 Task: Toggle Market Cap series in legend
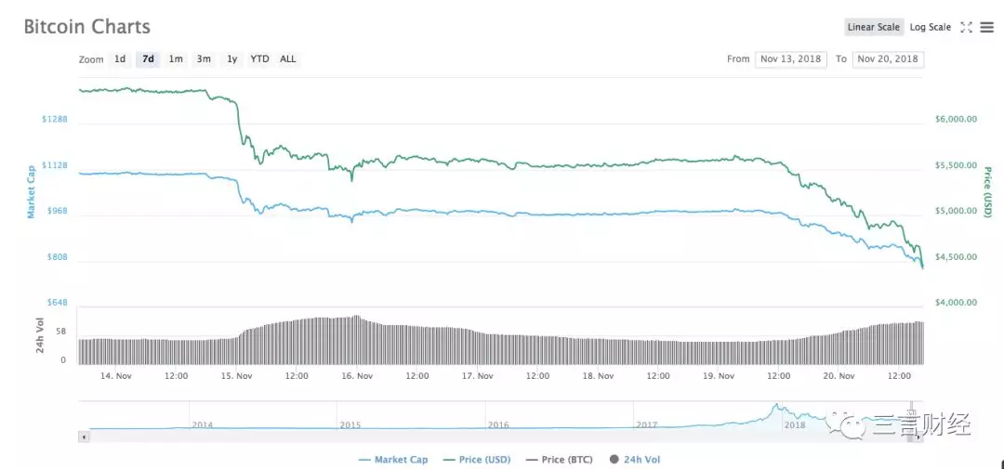coord(394,460)
